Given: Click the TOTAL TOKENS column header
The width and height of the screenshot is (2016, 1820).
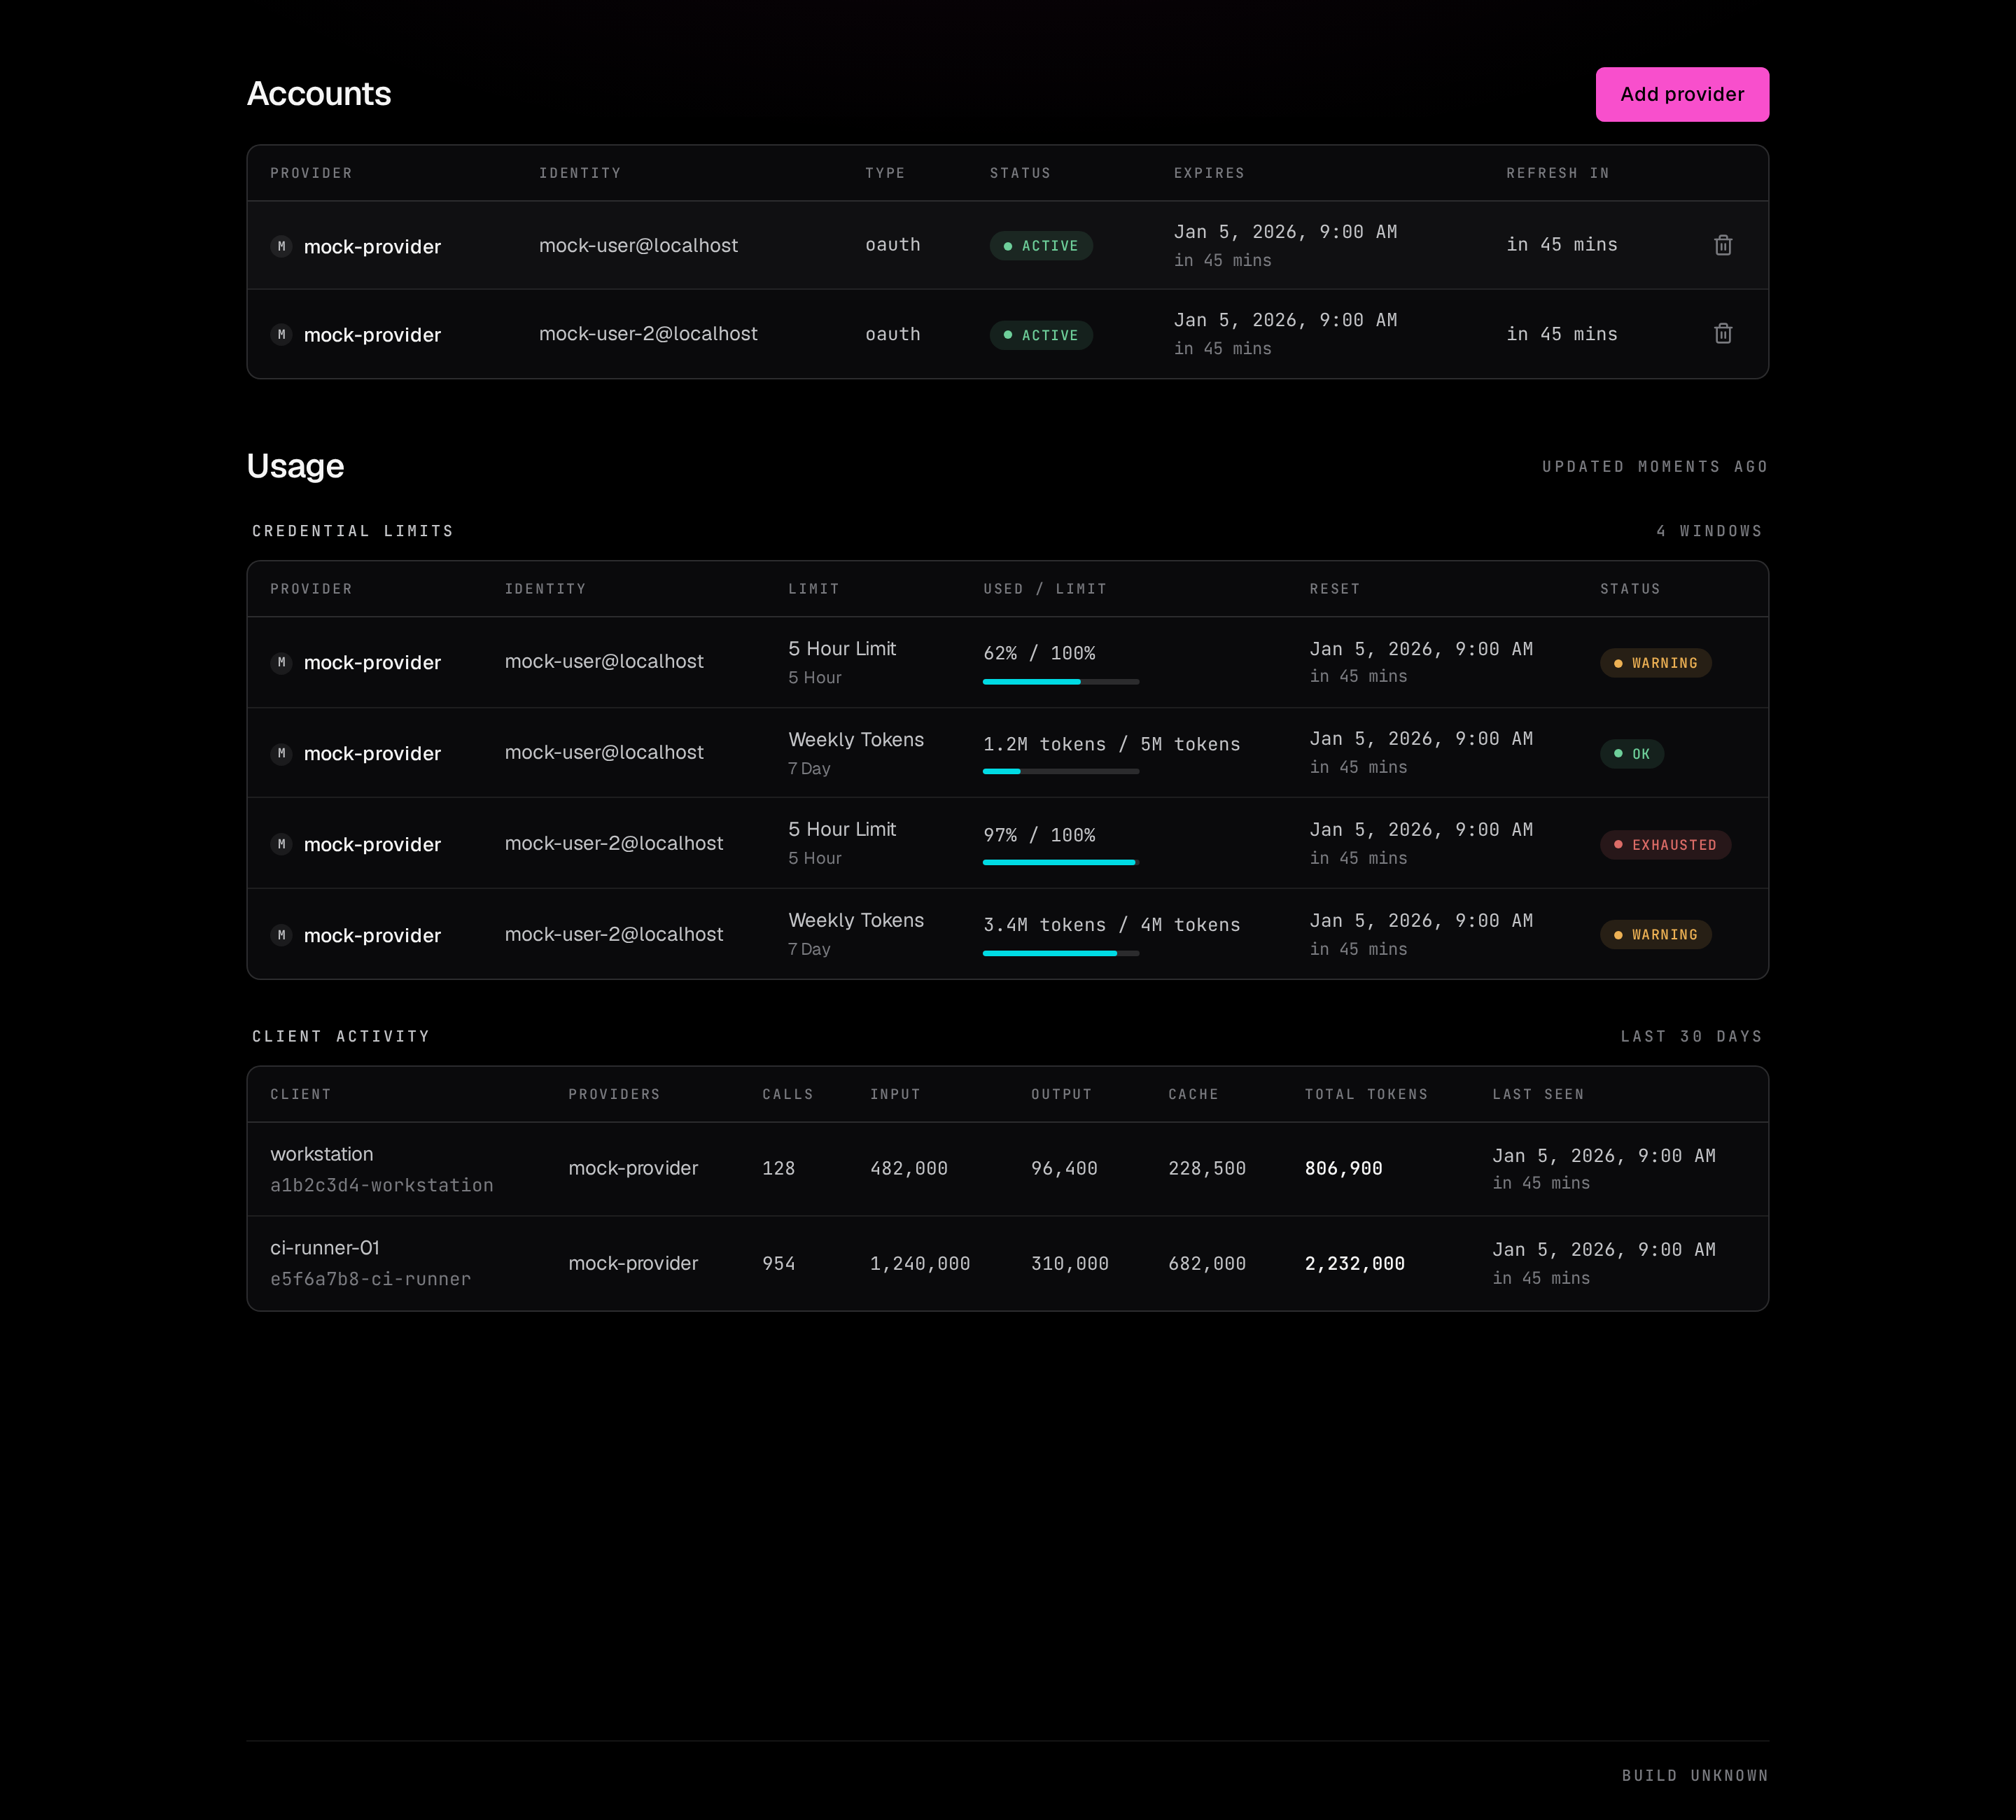Looking at the screenshot, I should coord(1366,1094).
